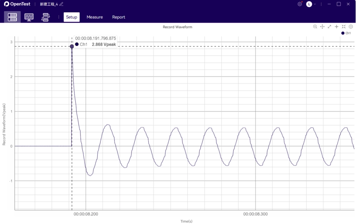Edit the project name with pencil icon
The width and height of the screenshot is (356, 224).
61,4
